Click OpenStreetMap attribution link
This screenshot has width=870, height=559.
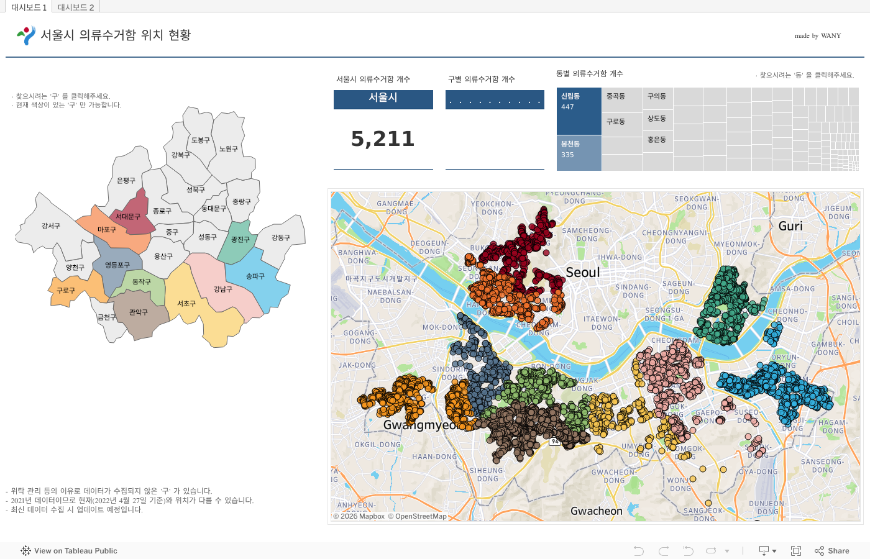pos(421,517)
